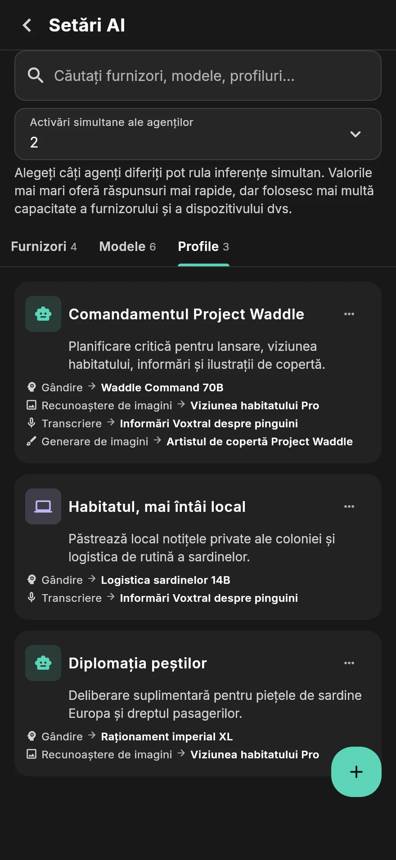Expand the Activări simultane ale agenților dropdown

[x=198, y=134]
